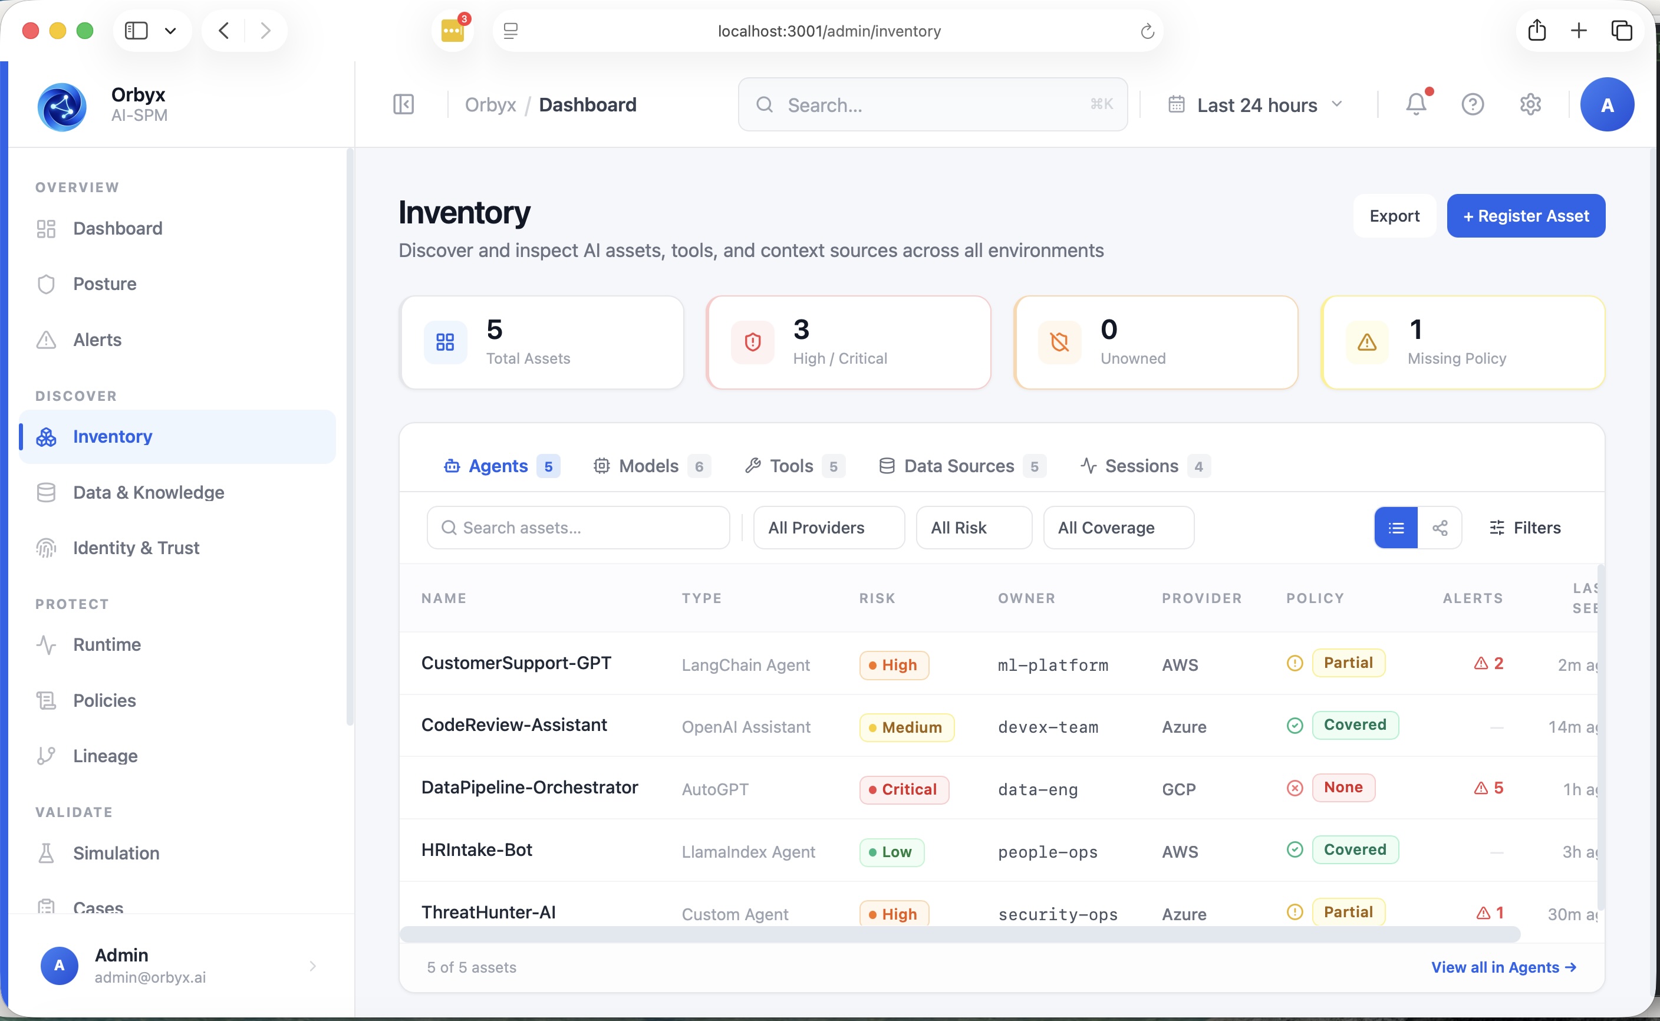Open the All Providers dropdown
This screenshot has height=1021, width=1660.
click(x=828, y=528)
